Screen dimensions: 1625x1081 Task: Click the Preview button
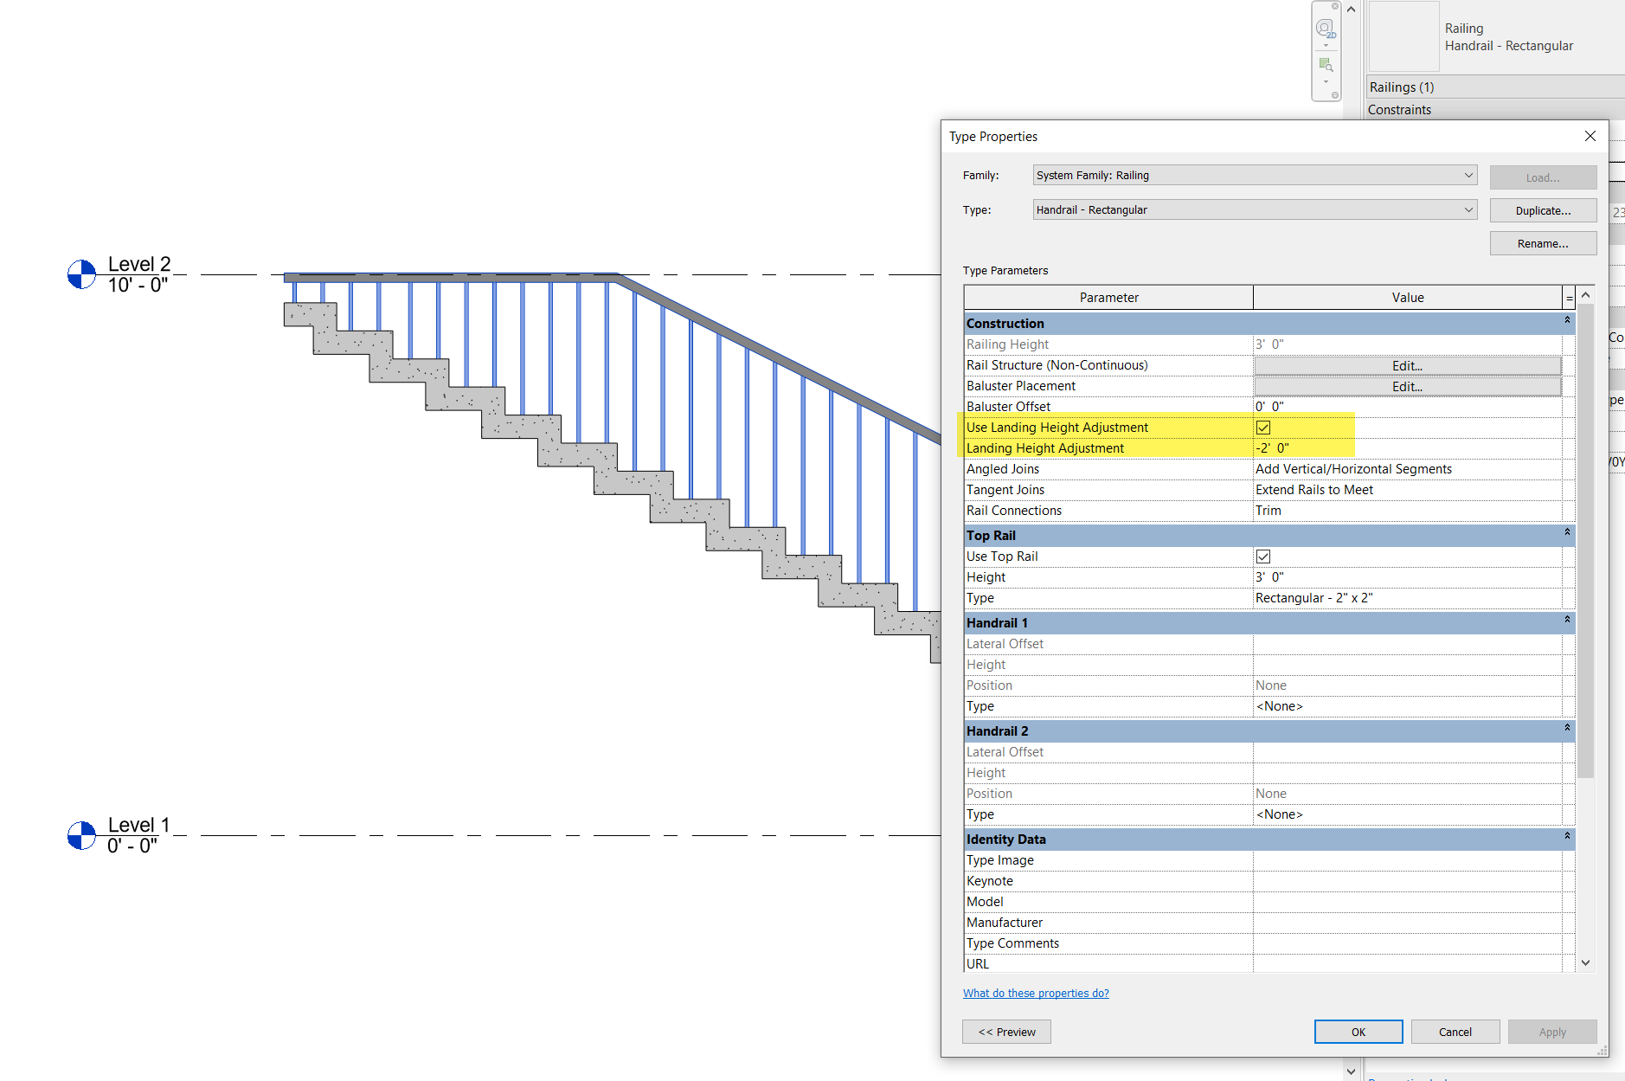coord(1006,1031)
